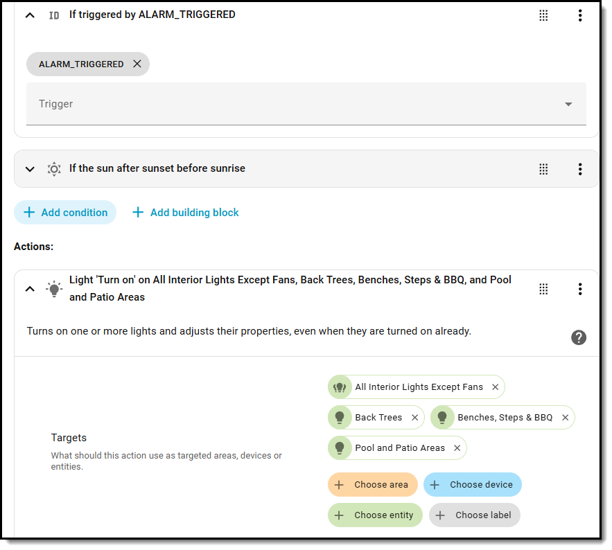This screenshot has width=612, height=550.
Task: Expand the sun after sunset condition
Action: pos(30,169)
